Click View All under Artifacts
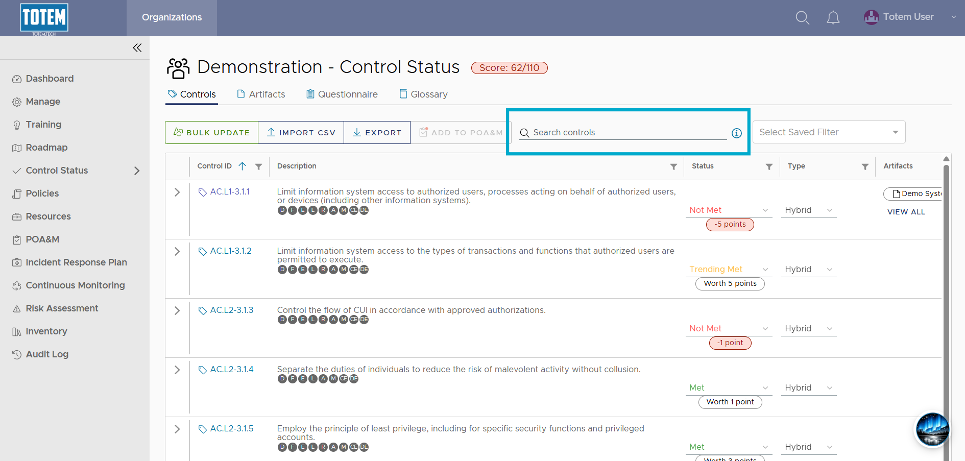The height and width of the screenshot is (461, 965). [x=906, y=212]
